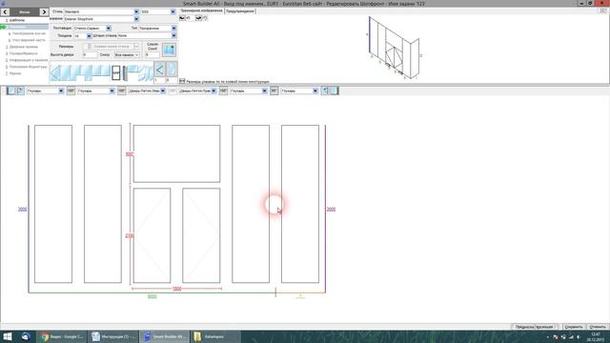
Task: Expand the Тип dropdown
Action: [x=173, y=28]
